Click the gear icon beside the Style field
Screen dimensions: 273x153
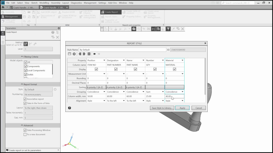point(55,90)
